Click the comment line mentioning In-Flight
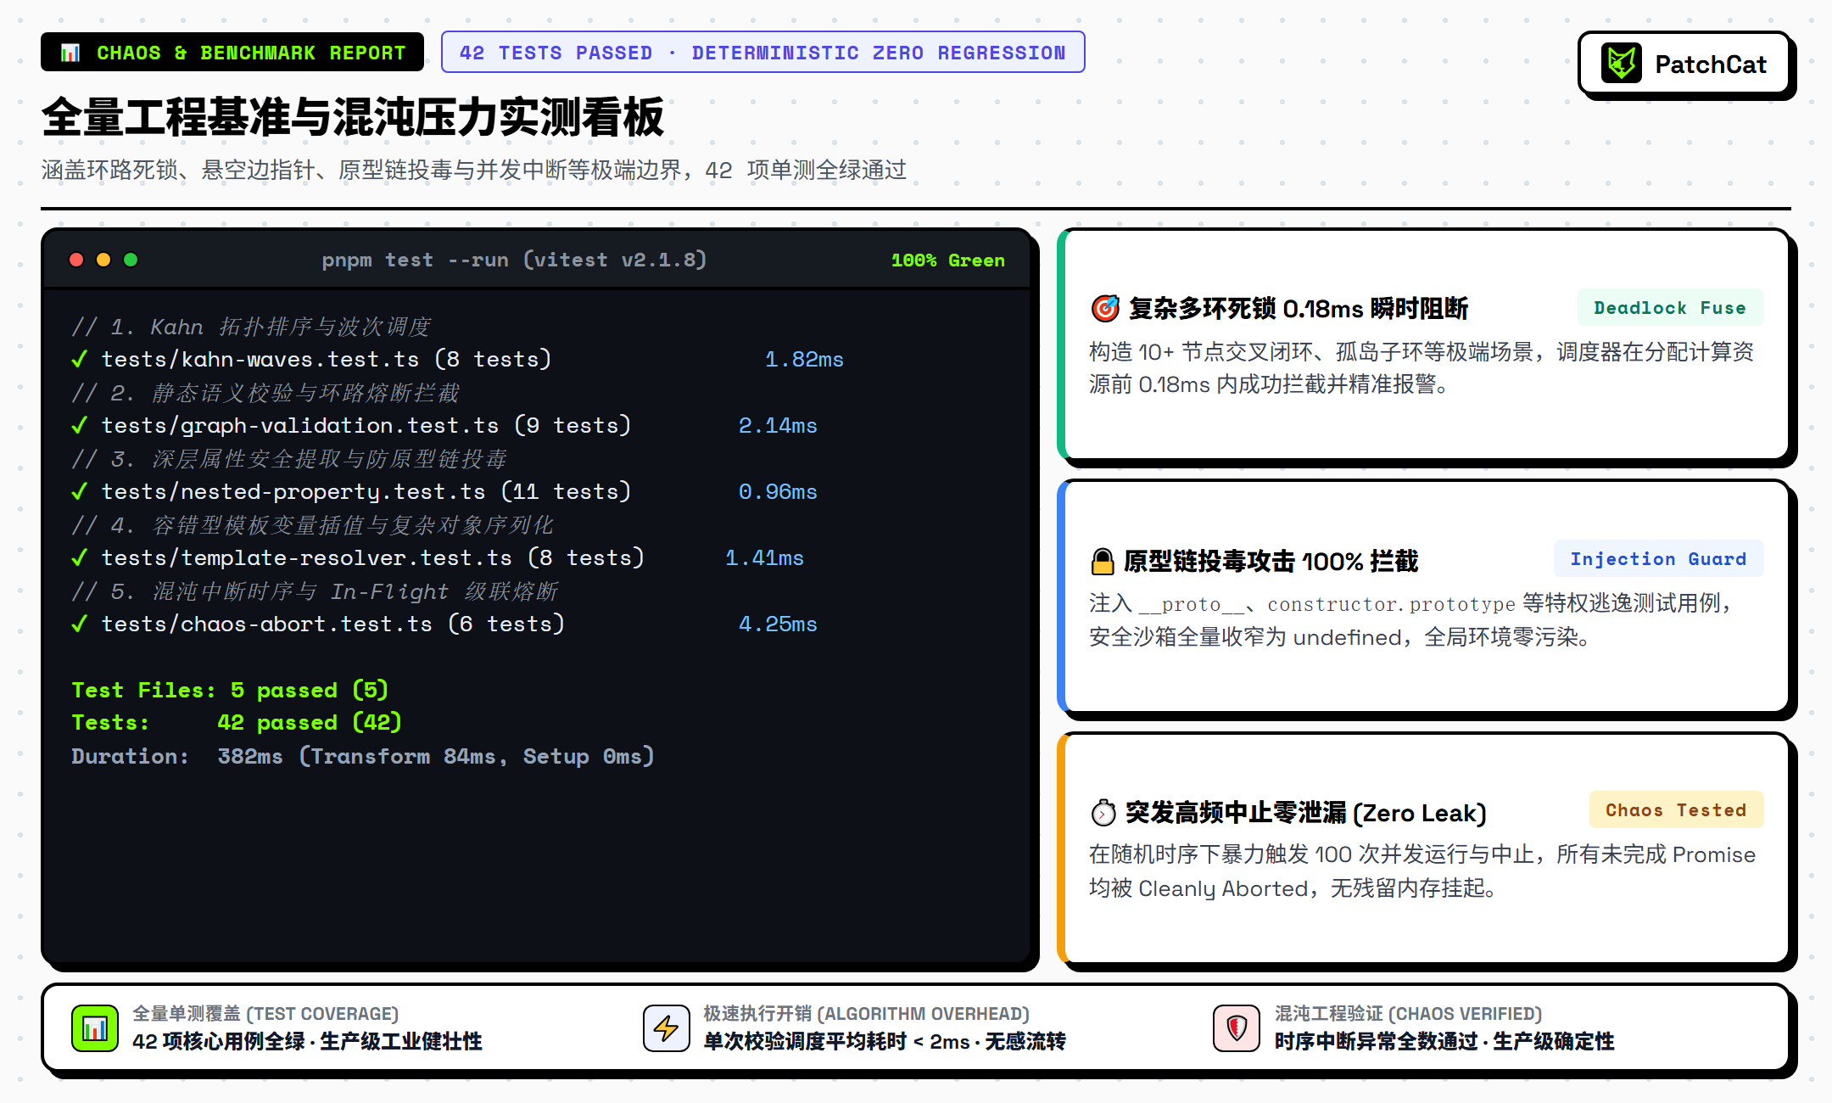The height and width of the screenshot is (1103, 1832). point(315,591)
